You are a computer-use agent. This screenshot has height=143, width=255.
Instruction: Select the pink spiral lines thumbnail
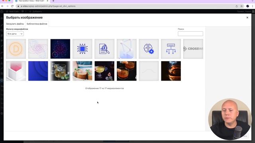pyautogui.click(x=38, y=49)
